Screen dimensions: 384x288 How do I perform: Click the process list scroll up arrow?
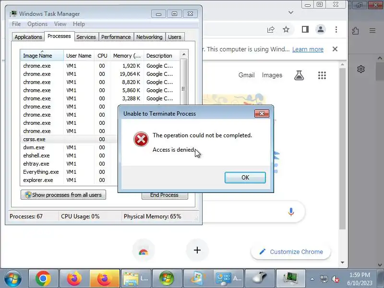pyautogui.click(x=184, y=54)
